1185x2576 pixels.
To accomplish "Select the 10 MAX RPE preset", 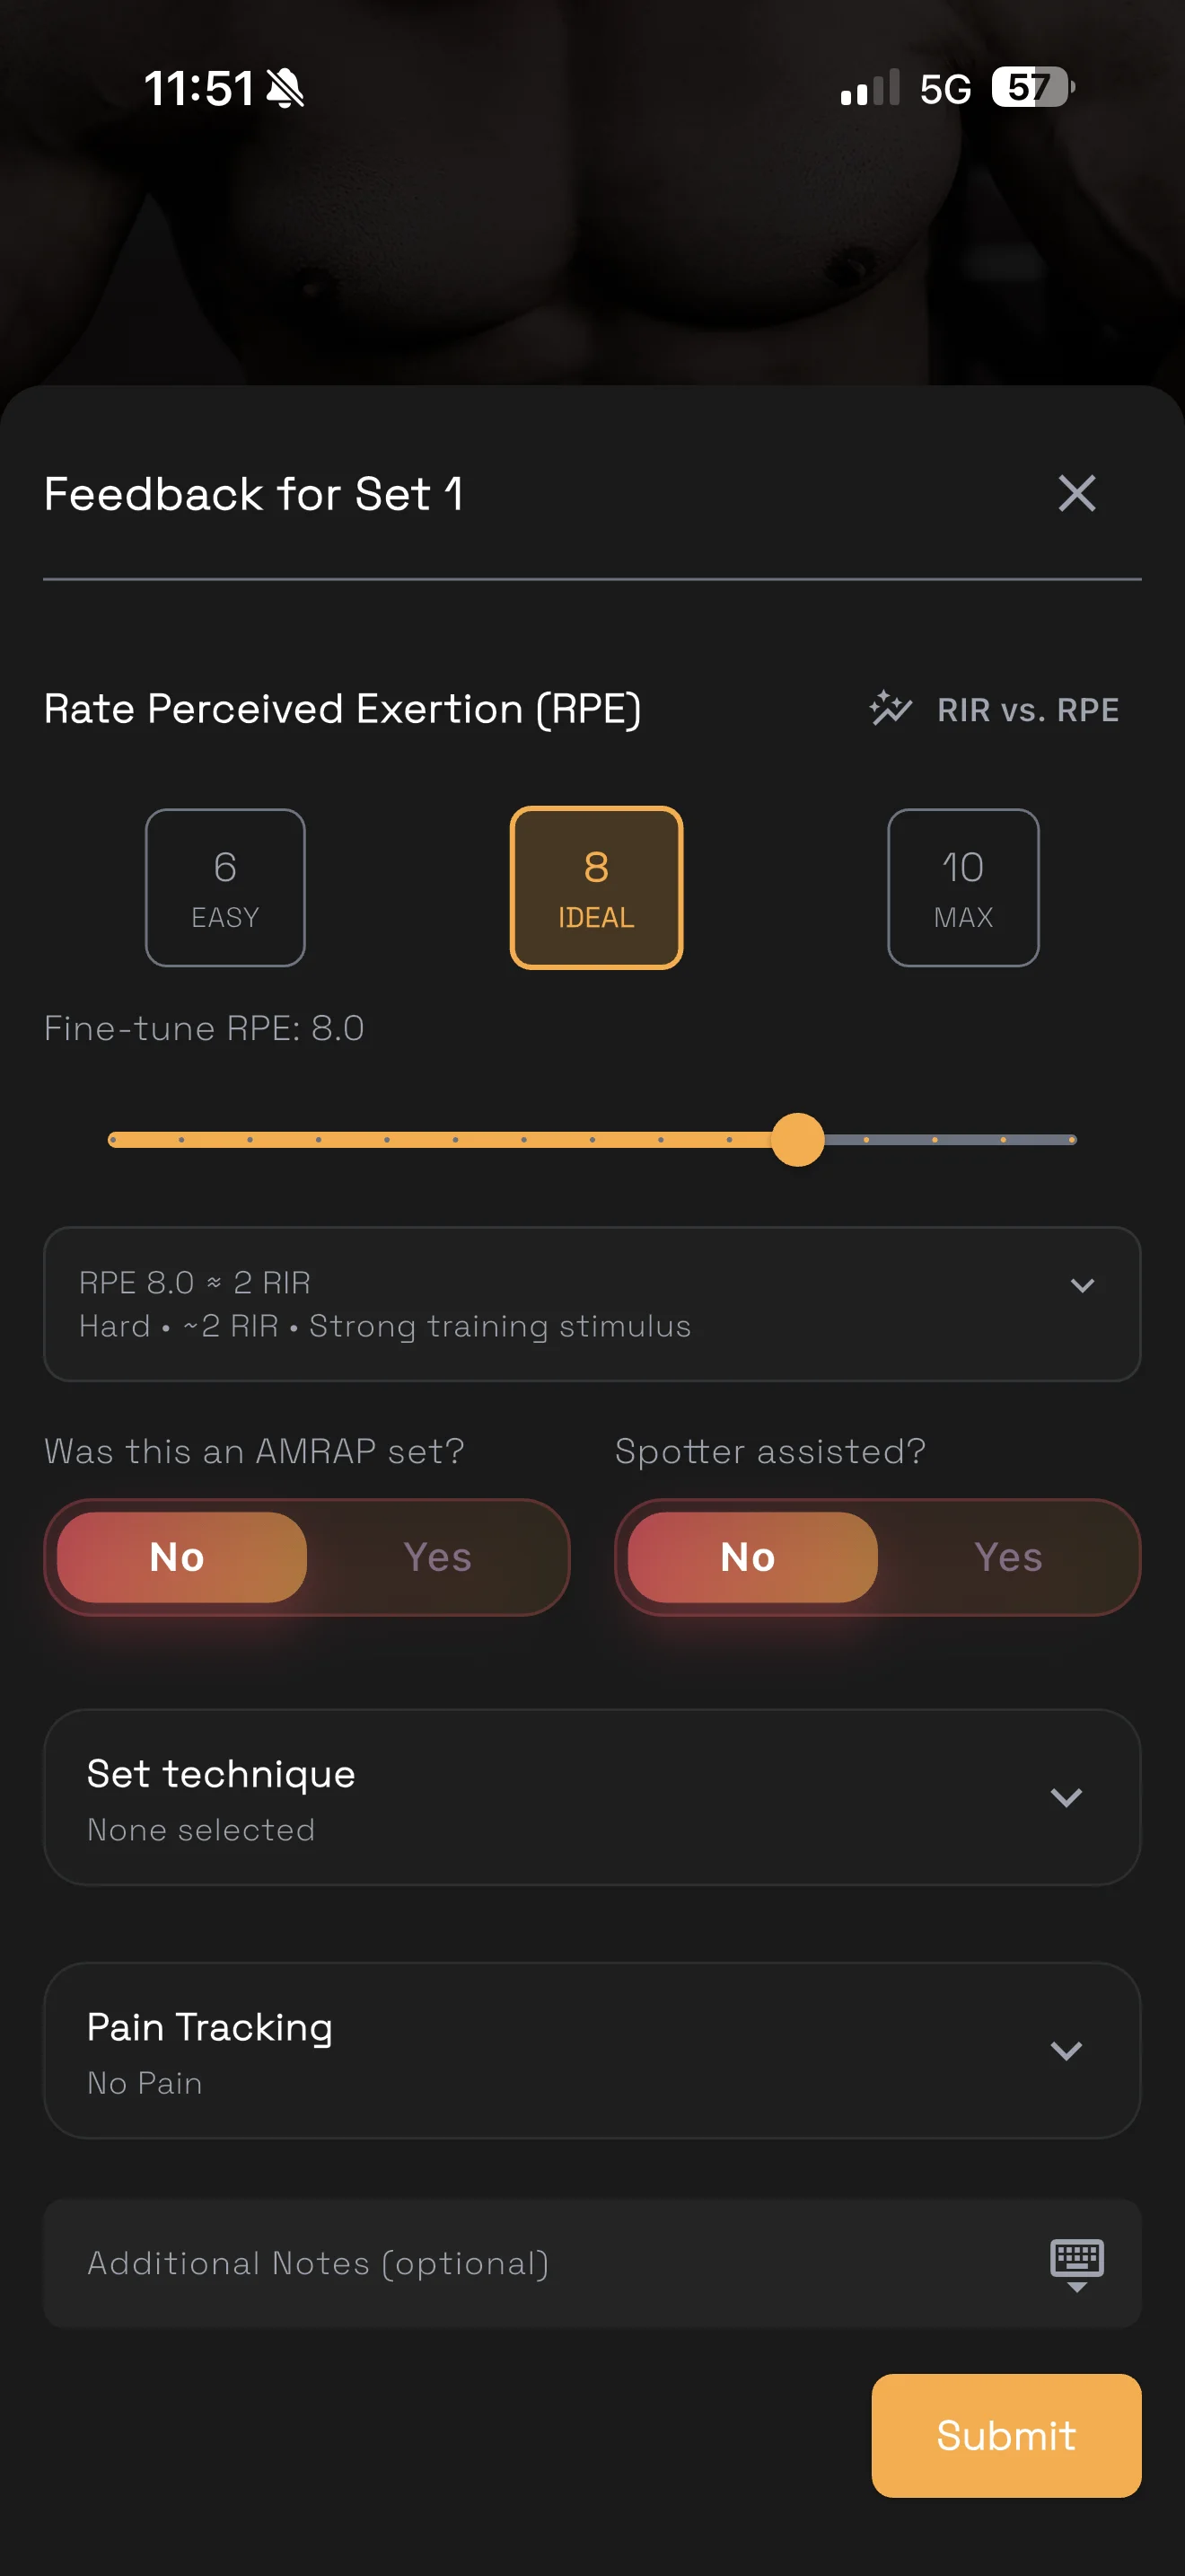I will pyautogui.click(x=962, y=887).
